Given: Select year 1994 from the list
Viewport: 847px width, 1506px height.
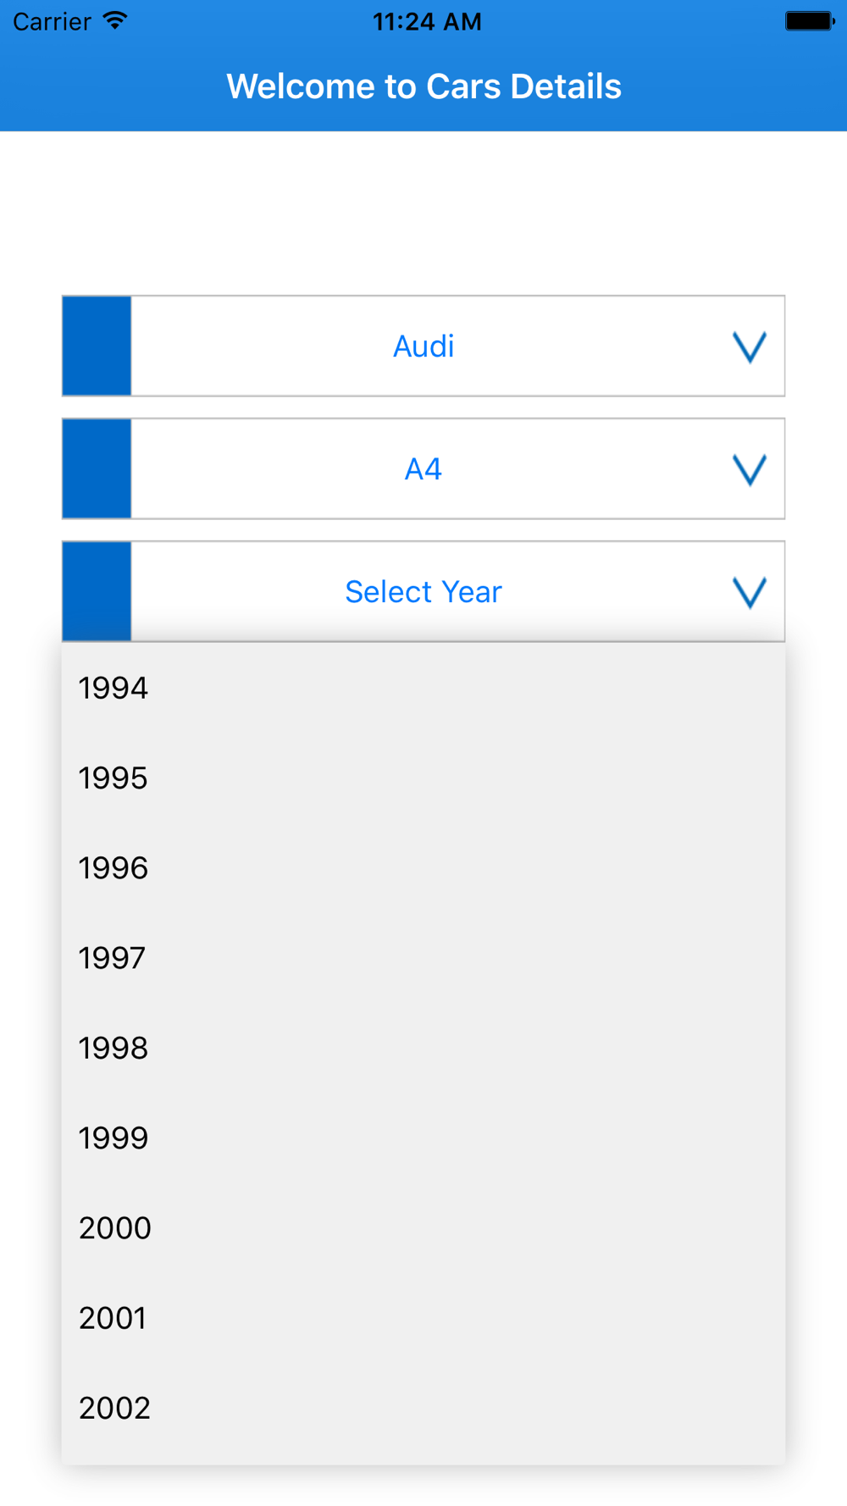Looking at the screenshot, I should [x=113, y=688].
